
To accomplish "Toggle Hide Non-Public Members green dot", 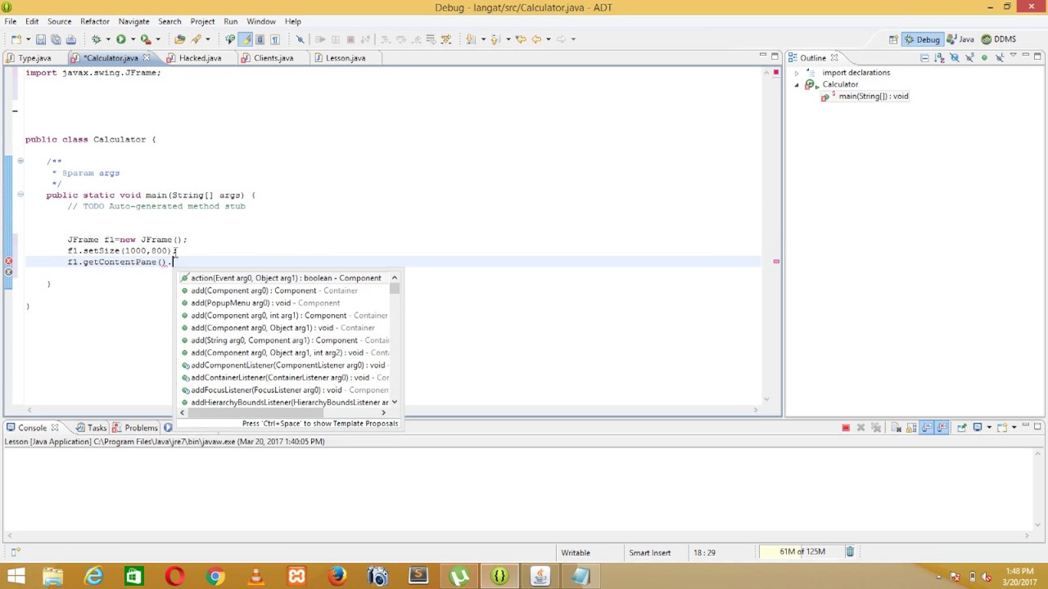I will (x=984, y=58).
